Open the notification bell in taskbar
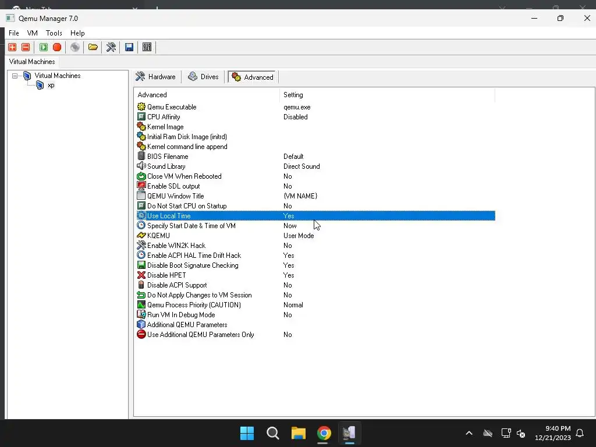This screenshot has width=596, height=447. point(580,433)
